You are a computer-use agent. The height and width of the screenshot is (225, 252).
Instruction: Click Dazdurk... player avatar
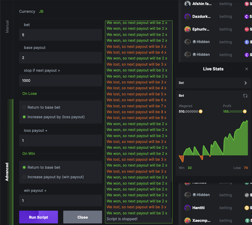pos(187,16)
